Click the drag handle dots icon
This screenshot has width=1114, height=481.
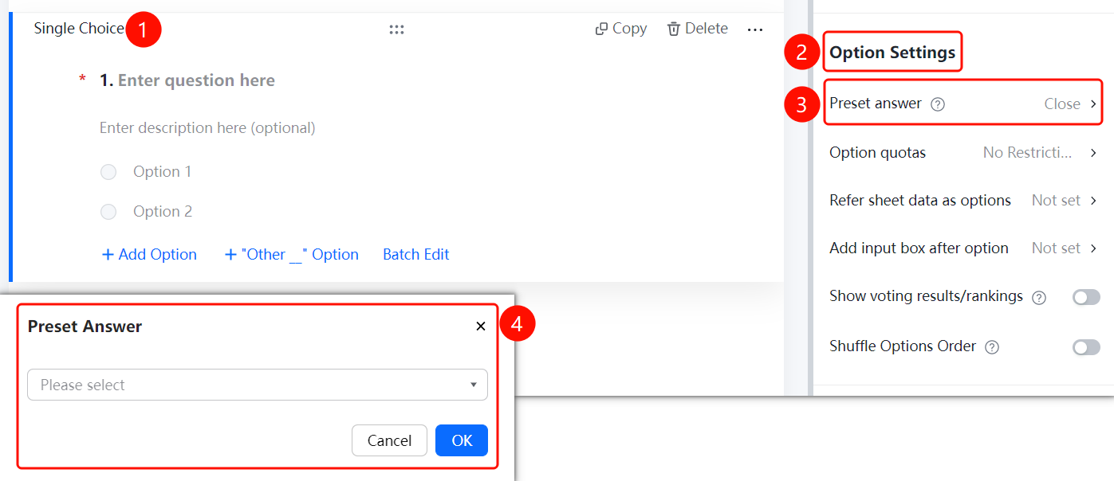(x=396, y=29)
